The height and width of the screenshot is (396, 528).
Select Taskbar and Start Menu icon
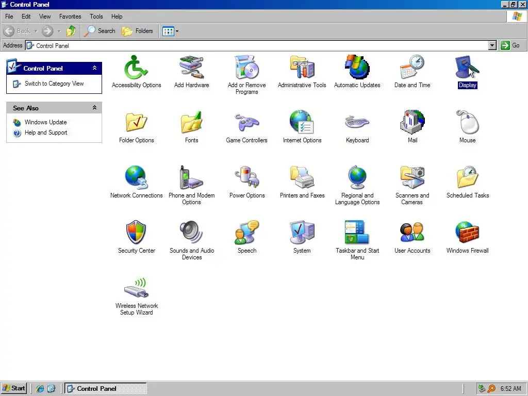357,233
